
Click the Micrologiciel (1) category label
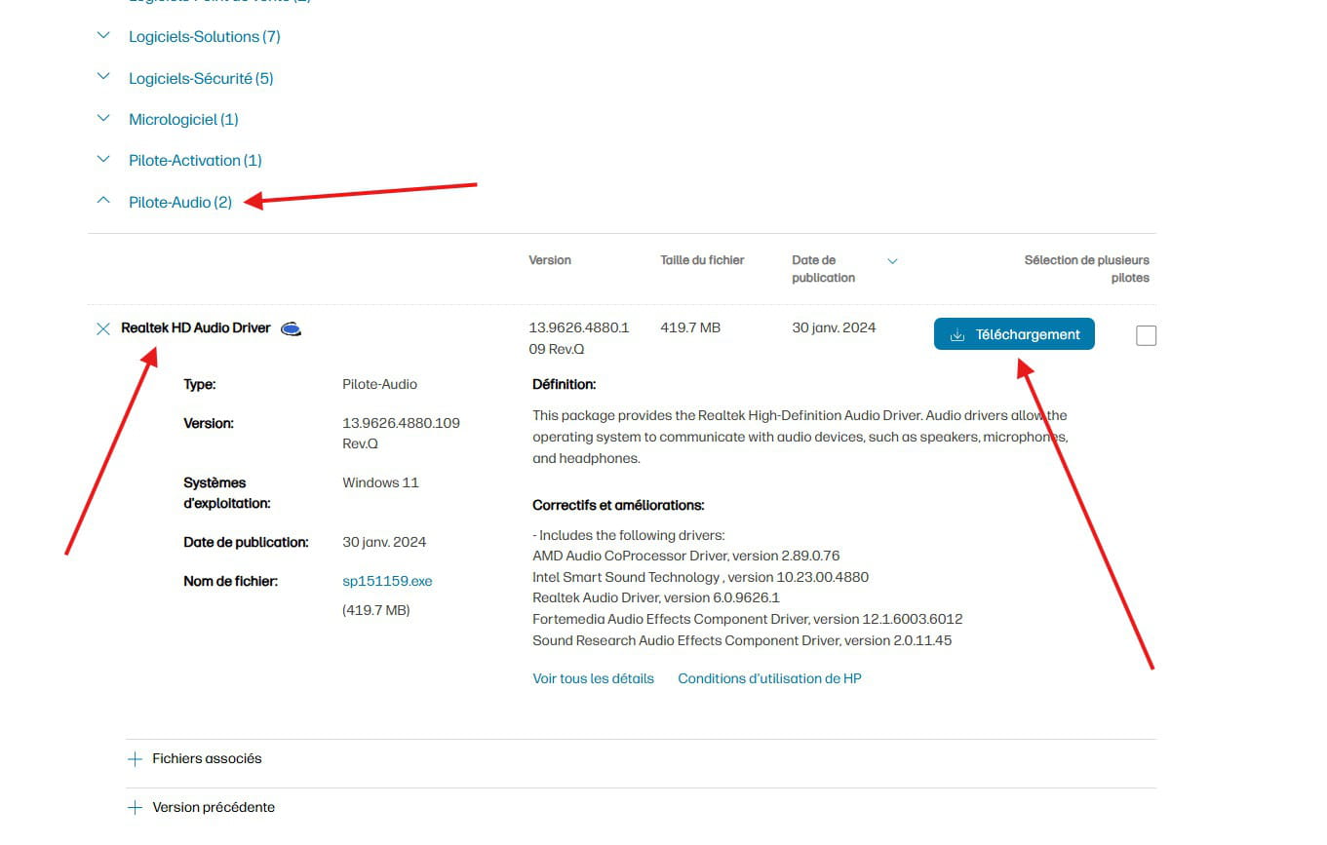tap(183, 119)
